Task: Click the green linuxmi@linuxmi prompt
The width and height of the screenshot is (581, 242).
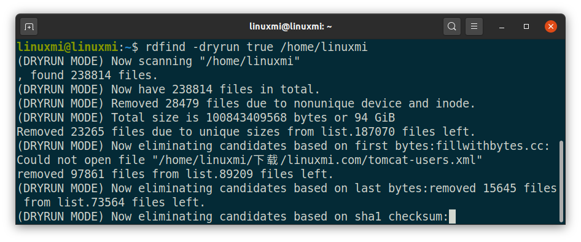Action: click(x=68, y=47)
